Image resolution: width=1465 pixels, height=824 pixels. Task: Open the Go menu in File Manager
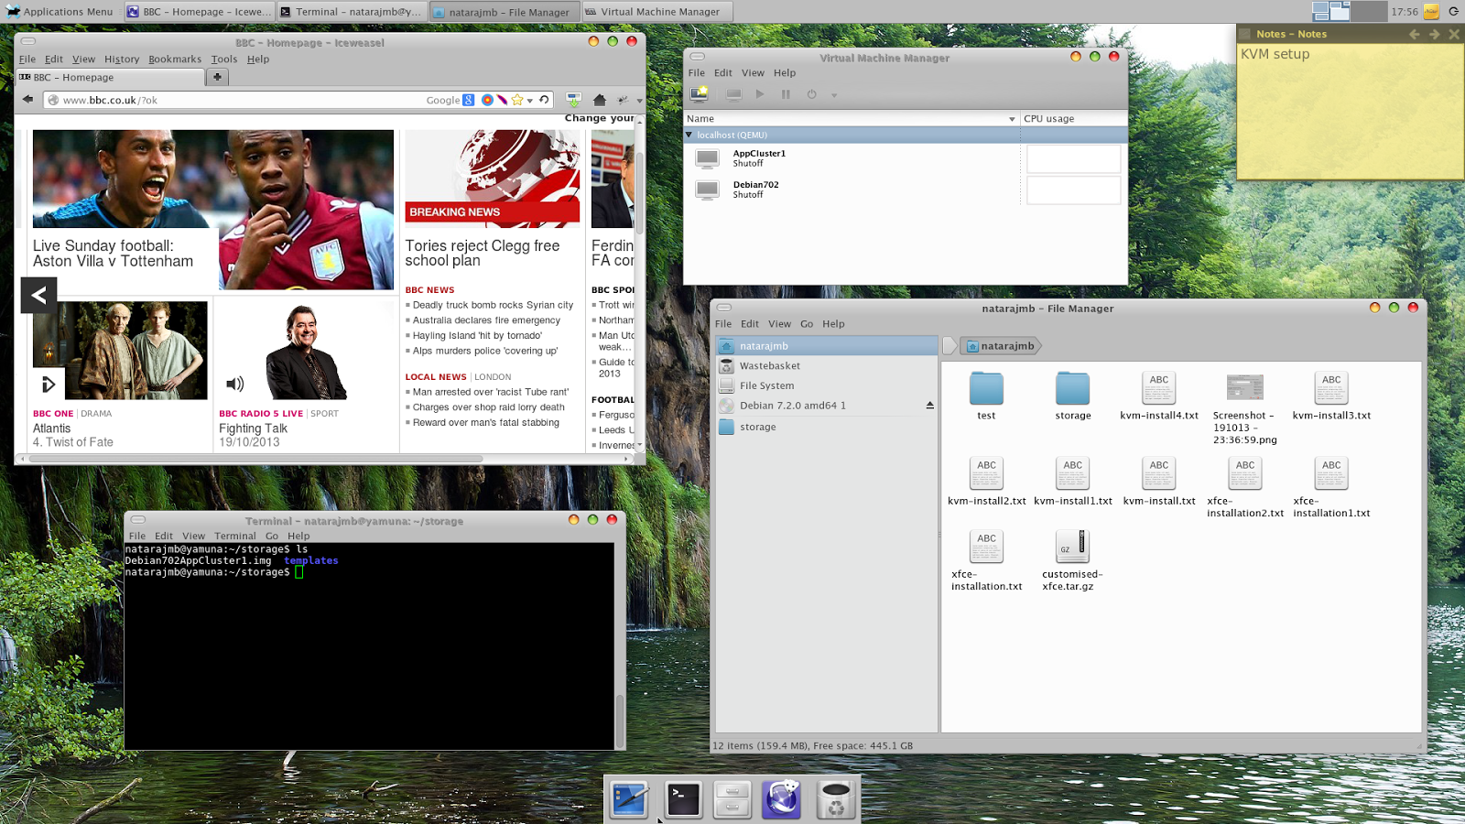(807, 324)
